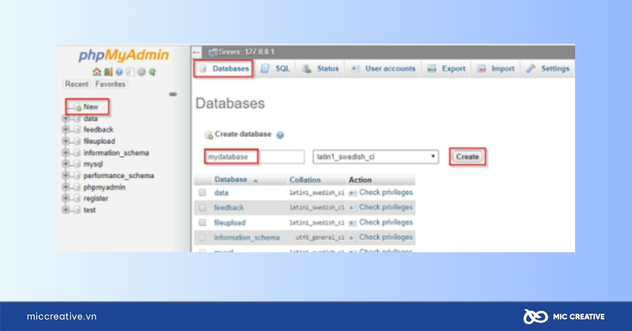Image resolution: width=632 pixels, height=331 pixels.
Task: Expand the information_schema node in tree
Action: (x=66, y=153)
